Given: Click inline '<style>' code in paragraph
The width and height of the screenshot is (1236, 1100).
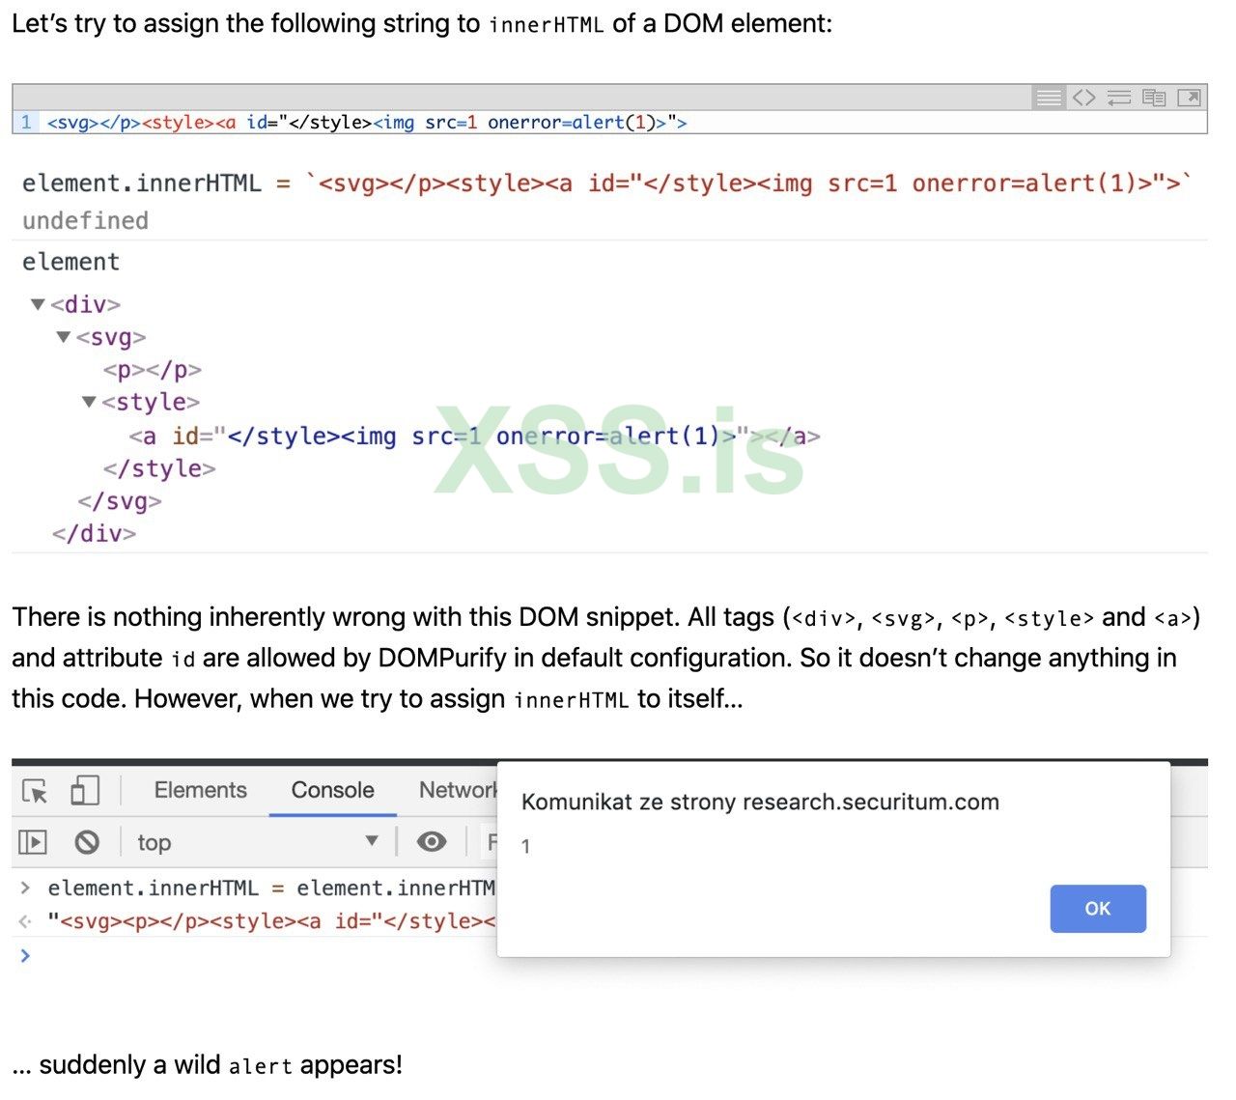Looking at the screenshot, I should point(1049,619).
